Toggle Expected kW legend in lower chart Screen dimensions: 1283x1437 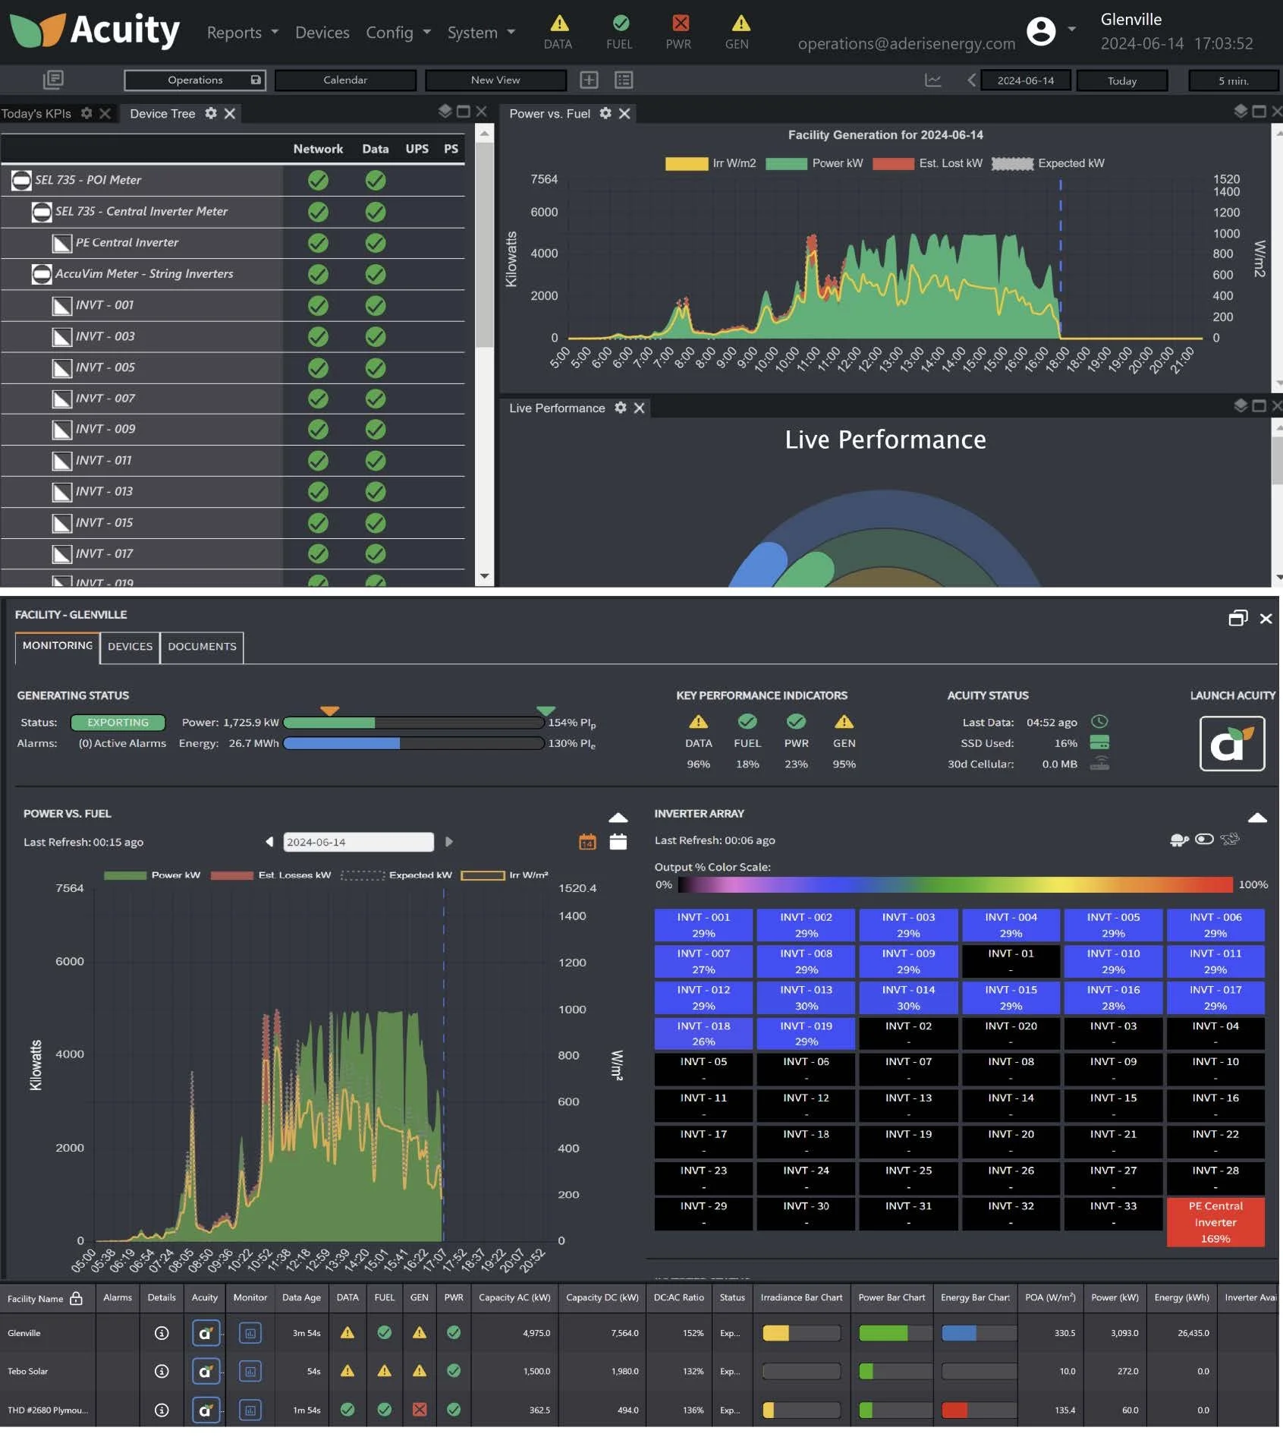click(x=396, y=874)
